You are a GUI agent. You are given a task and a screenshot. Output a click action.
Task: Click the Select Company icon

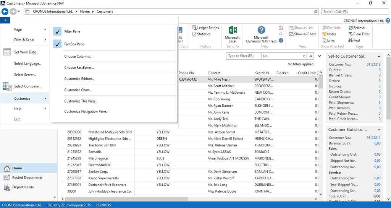click(7, 86)
